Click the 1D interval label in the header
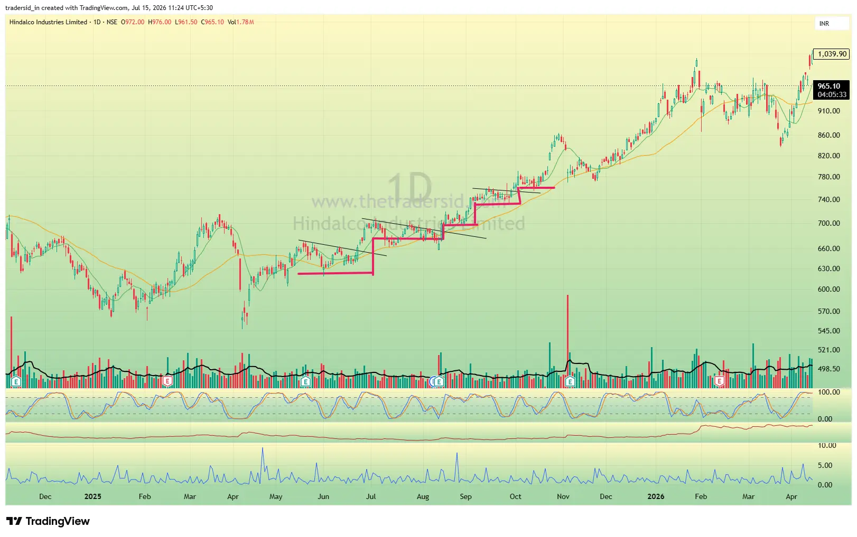857x537 pixels. coord(97,22)
